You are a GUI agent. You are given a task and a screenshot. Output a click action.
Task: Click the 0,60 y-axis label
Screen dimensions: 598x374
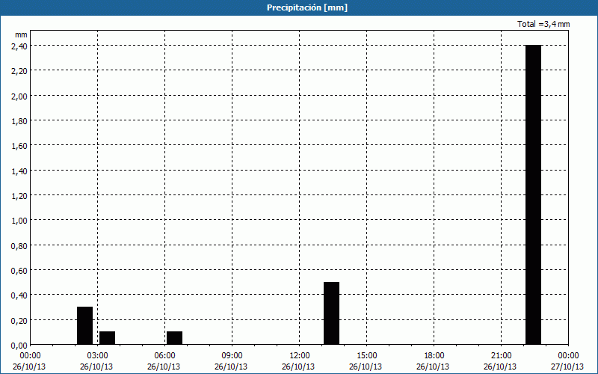point(19,270)
